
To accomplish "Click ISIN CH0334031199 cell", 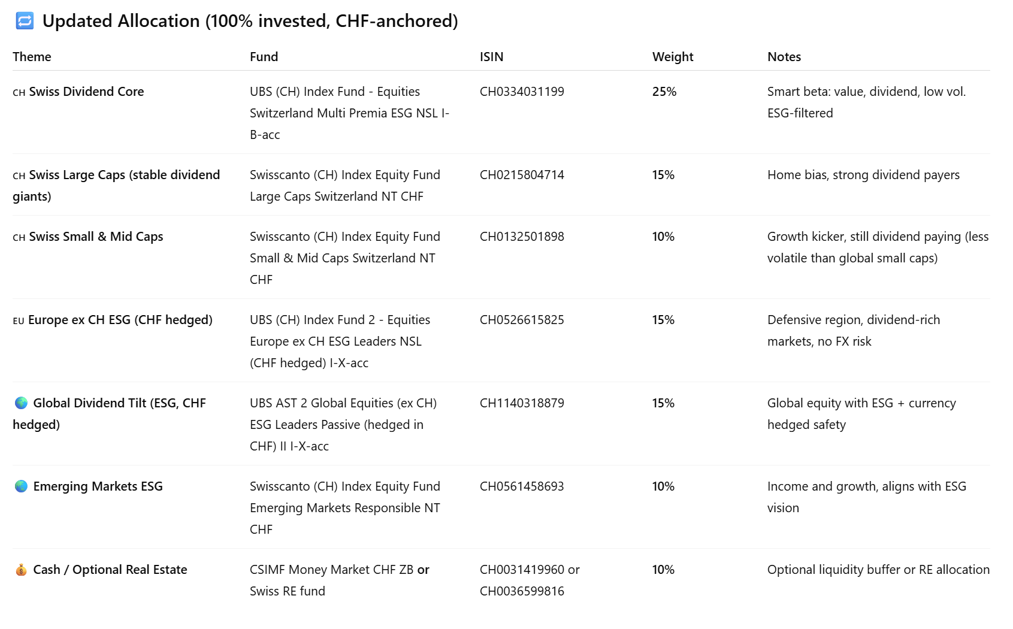I will (x=522, y=92).
